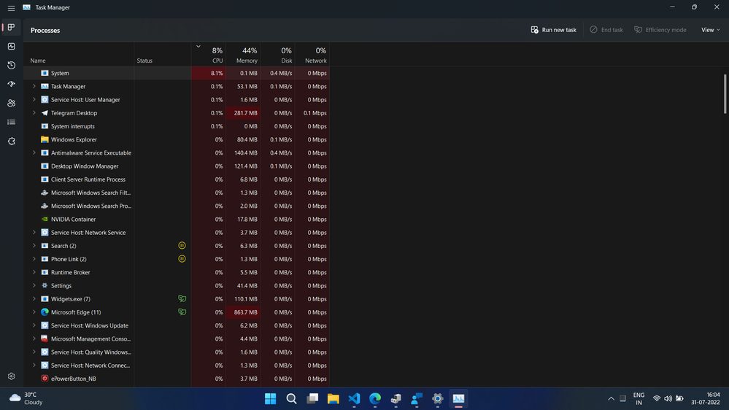Click suspended status icon for Search
The height and width of the screenshot is (410, 729).
point(182,245)
